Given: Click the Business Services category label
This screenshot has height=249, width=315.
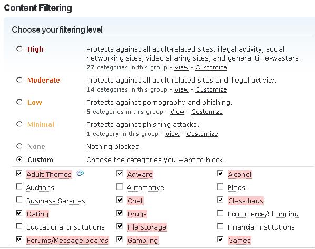Looking at the screenshot, I should click(x=56, y=201).
